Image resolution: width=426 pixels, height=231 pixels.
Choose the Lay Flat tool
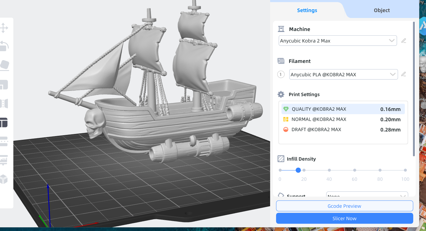click(x=4, y=65)
